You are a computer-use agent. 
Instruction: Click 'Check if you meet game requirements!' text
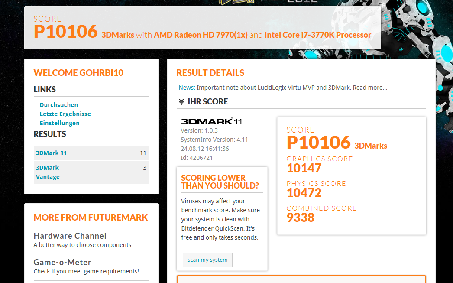[86, 271]
